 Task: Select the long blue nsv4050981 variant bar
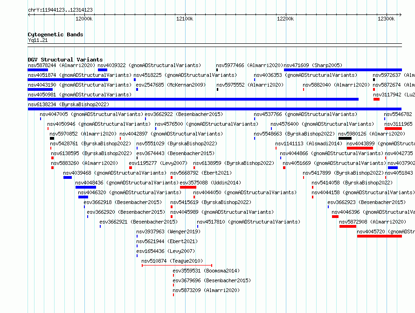pos(193,99)
